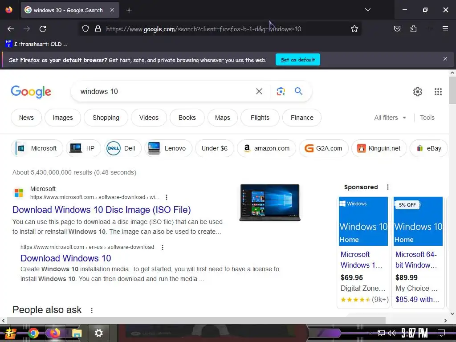Open the Sponsored section three-dot menu
Image resolution: width=456 pixels, height=342 pixels.
tap(388, 187)
